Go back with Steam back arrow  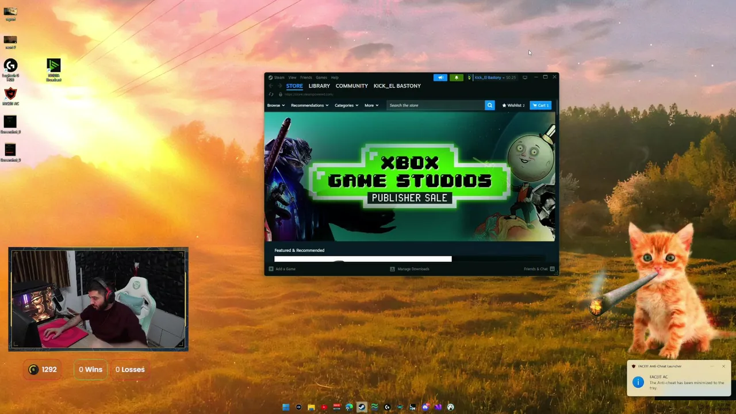point(270,86)
